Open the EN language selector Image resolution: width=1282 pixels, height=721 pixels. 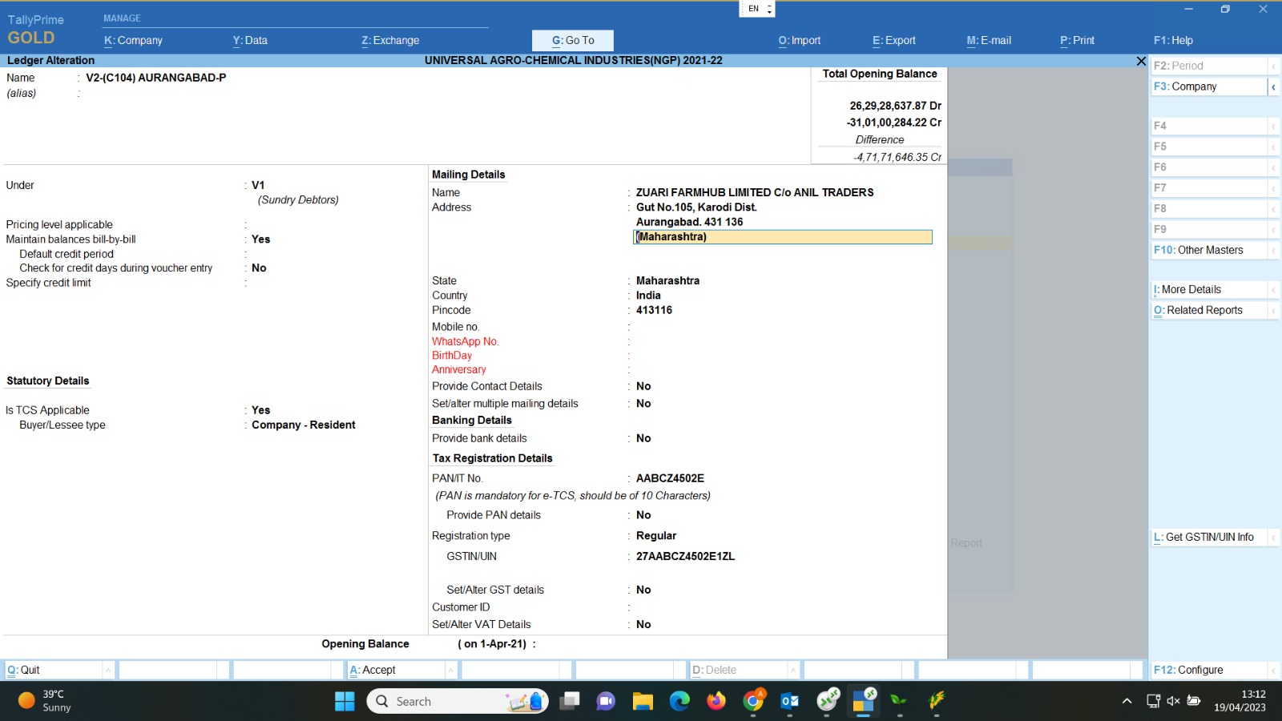tap(756, 9)
